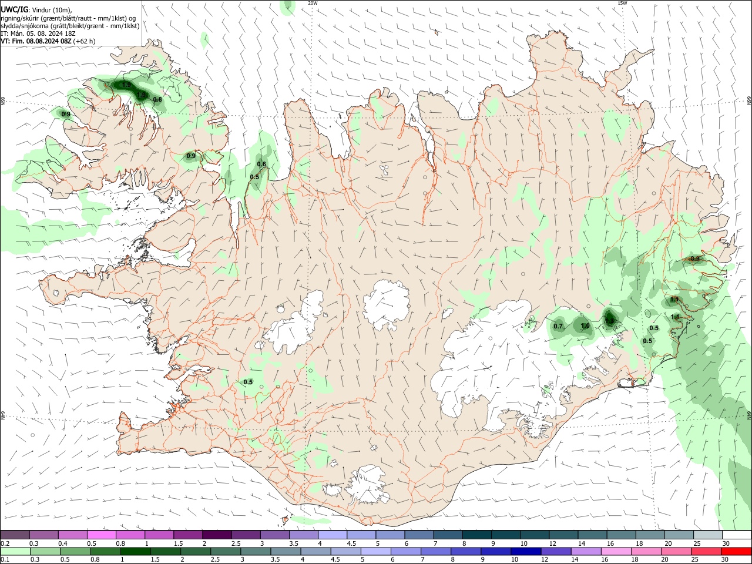Click the '15W' longitude label
The height and width of the screenshot is (564, 752).
point(622,3)
